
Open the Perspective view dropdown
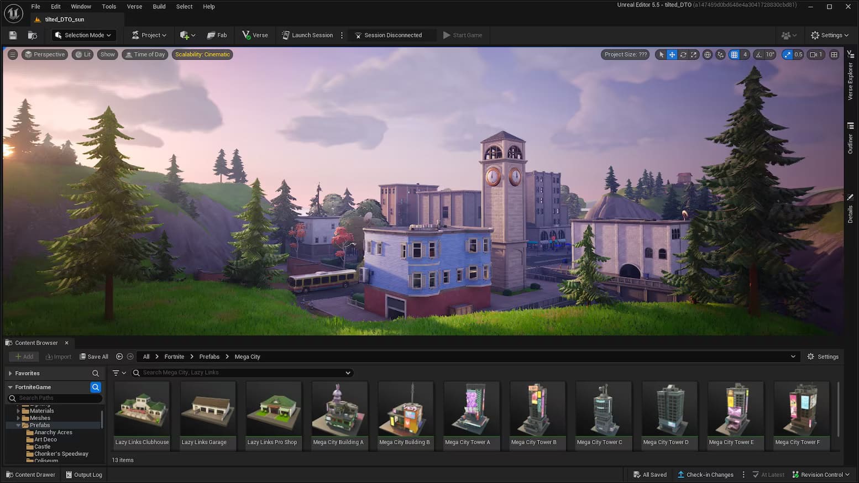(x=44, y=54)
